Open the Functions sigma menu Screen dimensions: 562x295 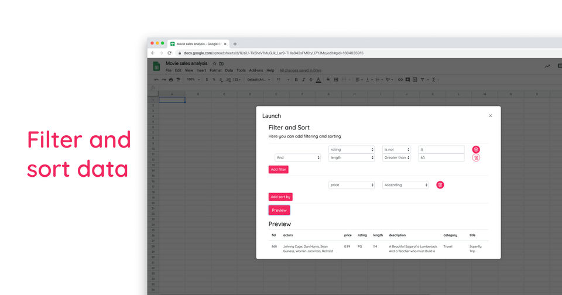[434, 80]
